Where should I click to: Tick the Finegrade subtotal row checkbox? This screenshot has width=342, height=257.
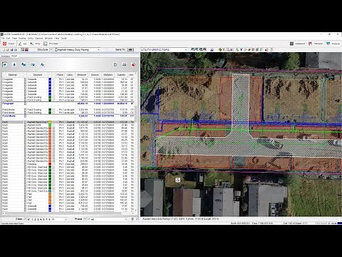point(25,104)
